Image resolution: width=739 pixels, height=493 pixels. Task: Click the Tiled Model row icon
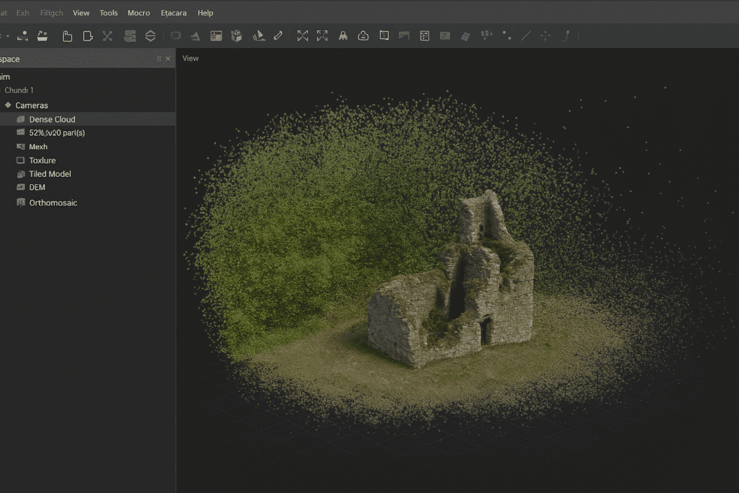pos(21,174)
